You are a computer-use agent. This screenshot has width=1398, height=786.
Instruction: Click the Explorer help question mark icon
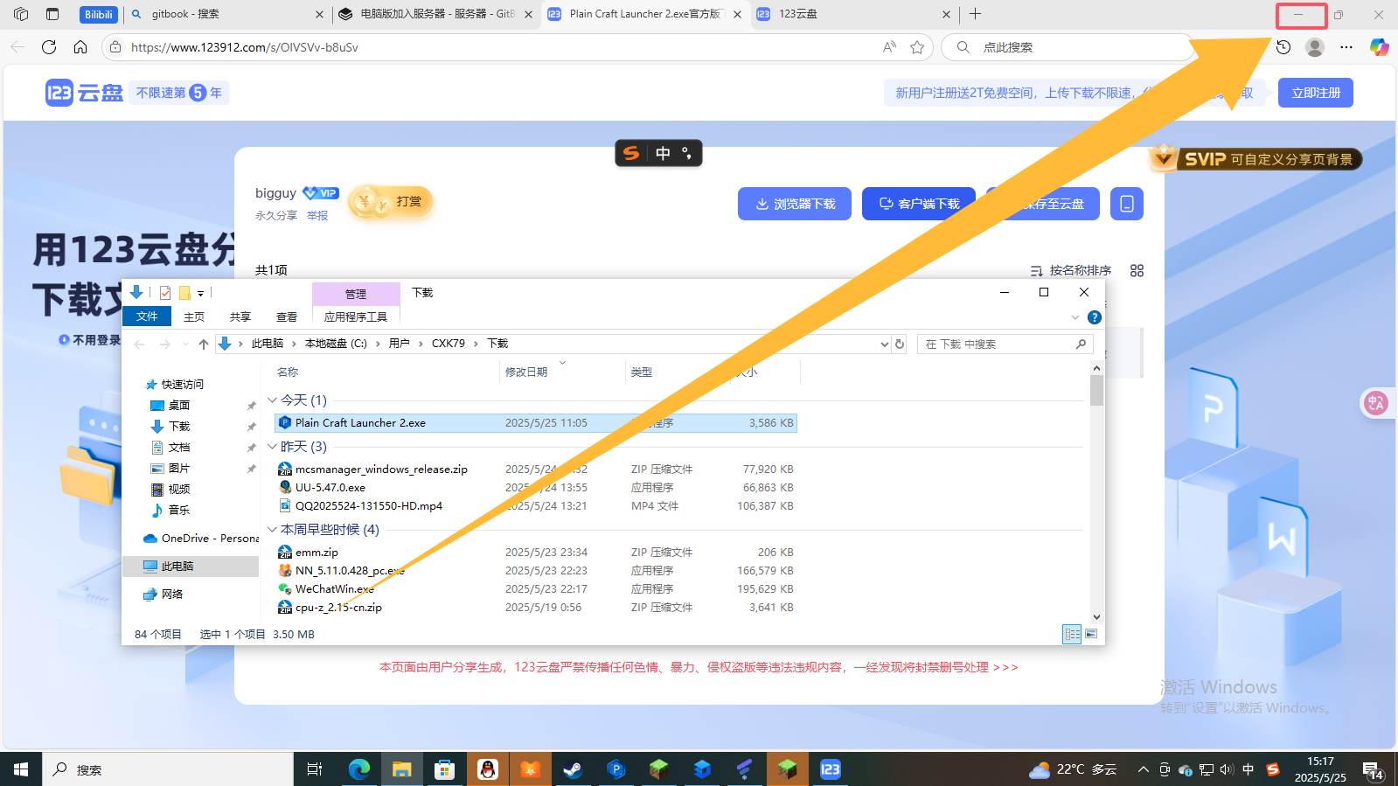[x=1095, y=317]
